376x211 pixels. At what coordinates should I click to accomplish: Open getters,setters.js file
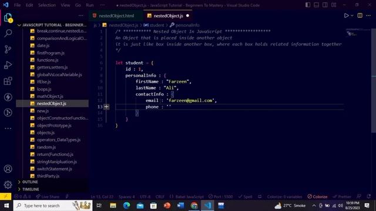(x=52, y=67)
